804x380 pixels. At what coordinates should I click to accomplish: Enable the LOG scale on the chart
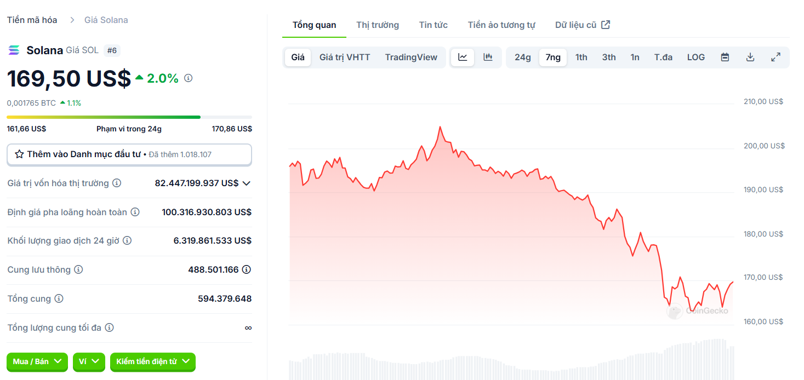pos(695,56)
